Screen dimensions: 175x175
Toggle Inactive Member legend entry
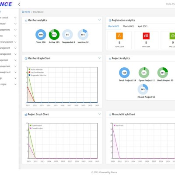[x=36, y=72]
